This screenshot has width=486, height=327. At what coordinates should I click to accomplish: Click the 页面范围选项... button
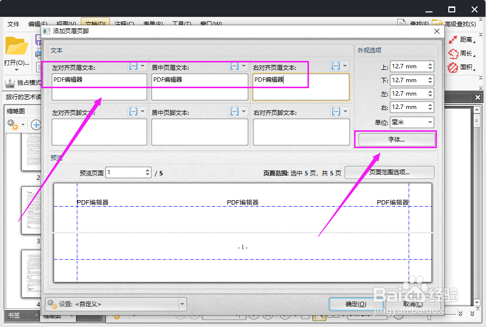click(389, 172)
